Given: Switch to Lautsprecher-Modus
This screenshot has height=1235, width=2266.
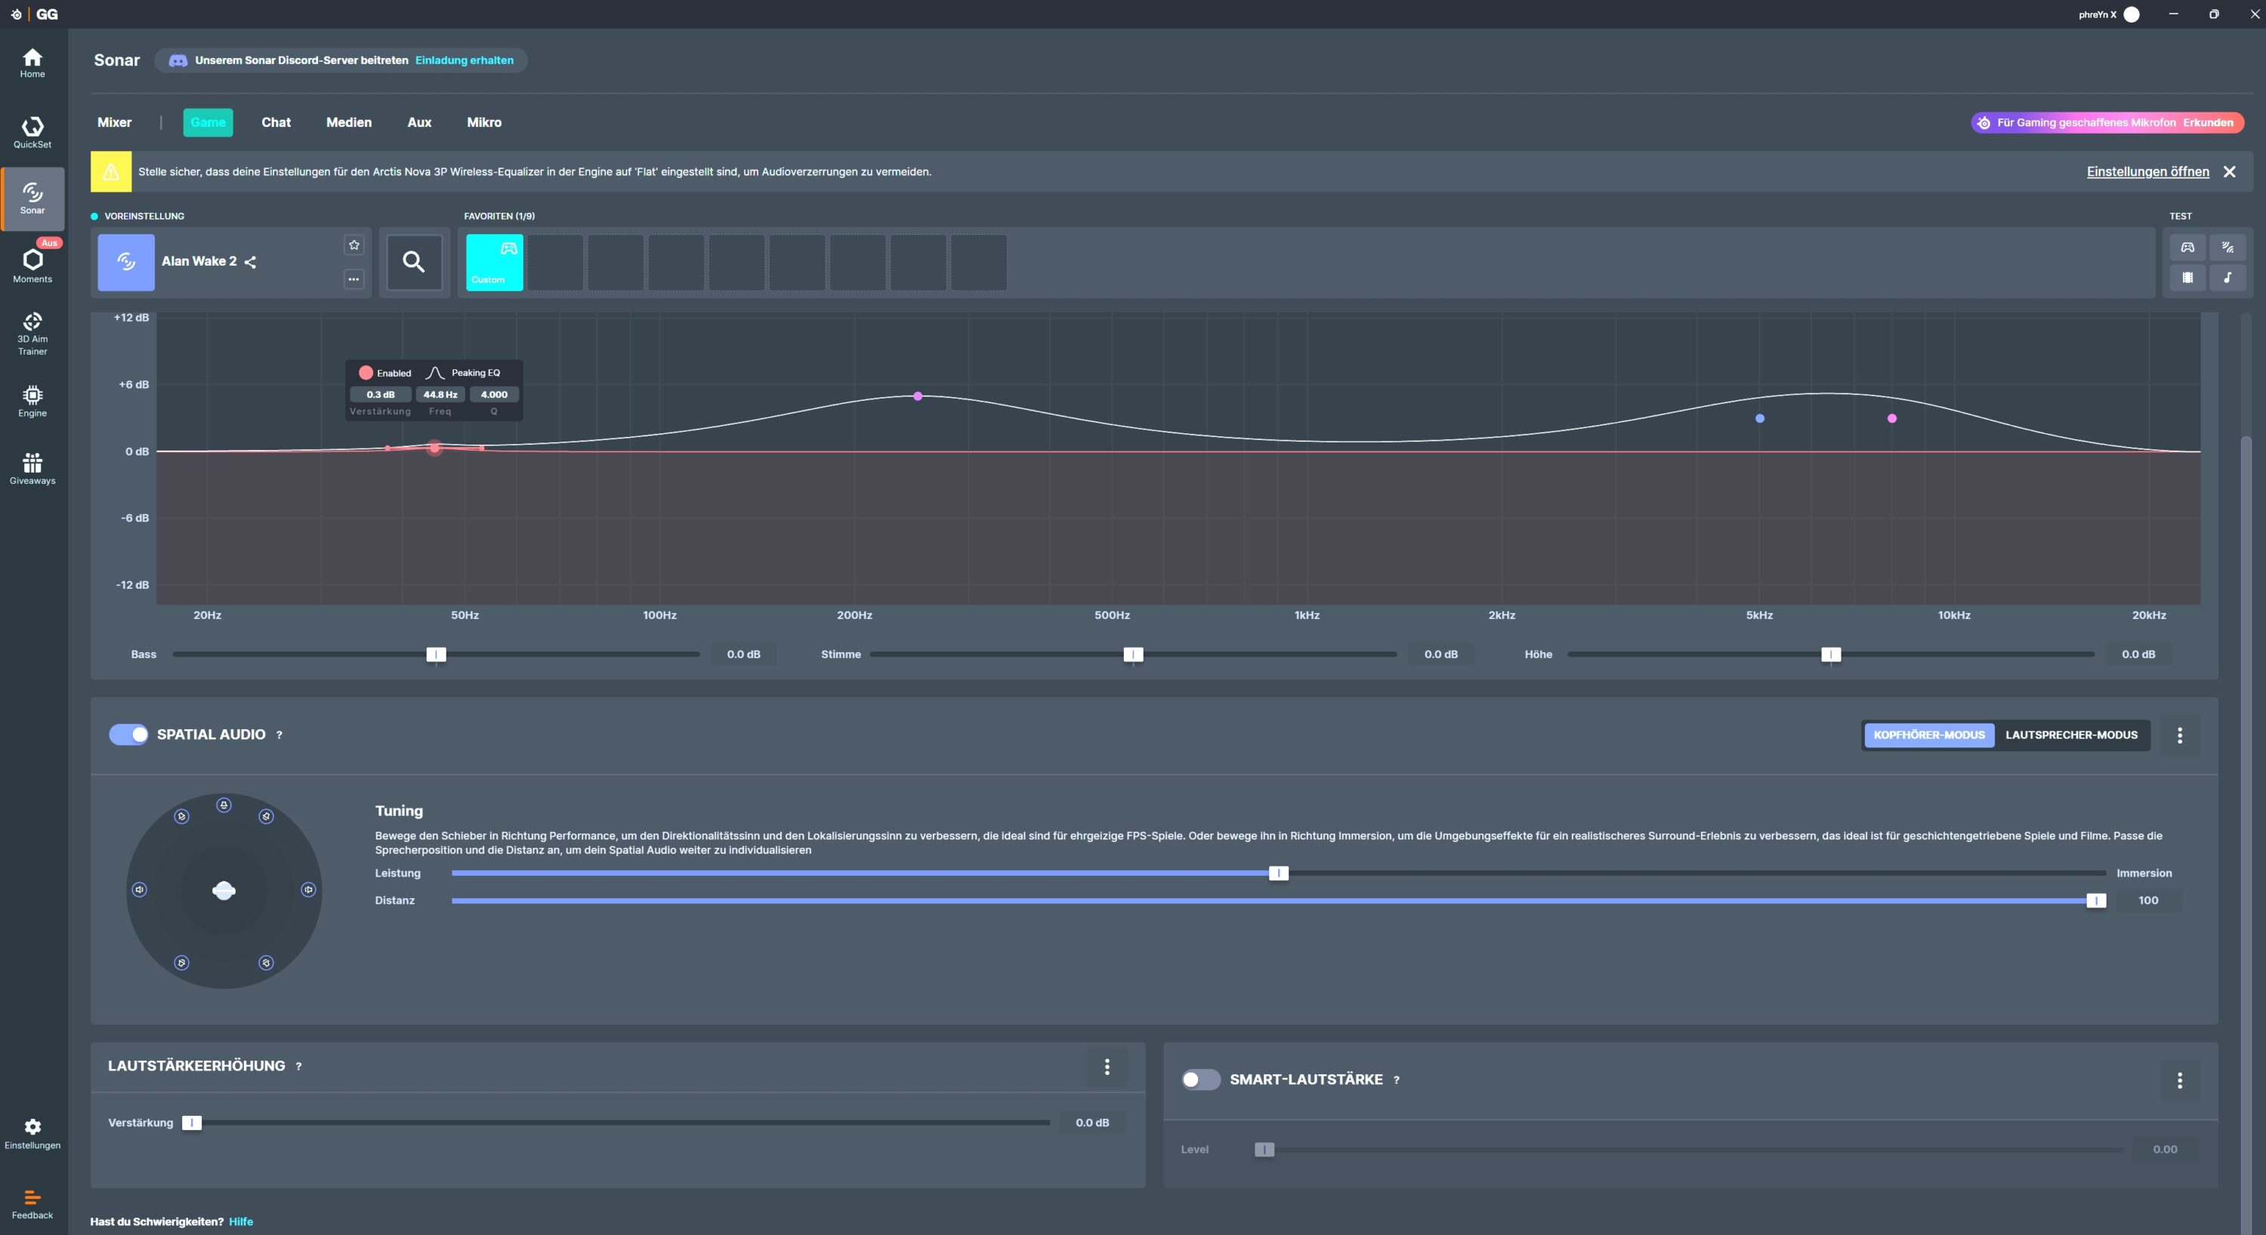Looking at the screenshot, I should pos(2070,735).
